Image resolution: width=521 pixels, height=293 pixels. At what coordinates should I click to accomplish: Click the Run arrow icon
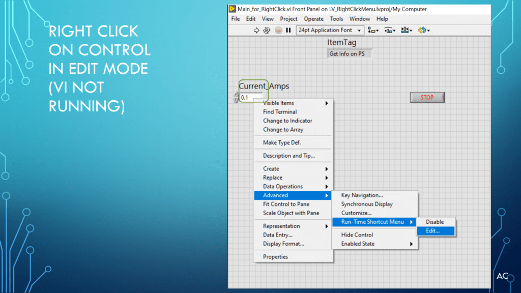coord(257,31)
